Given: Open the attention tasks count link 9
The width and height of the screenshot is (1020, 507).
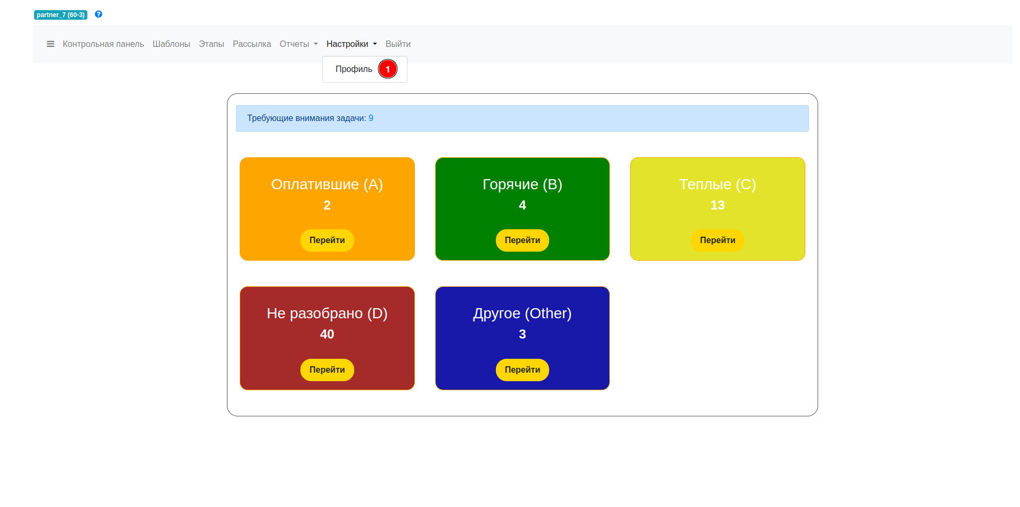Looking at the screenshot, I should pyautogui.click(x=371, y=118).
